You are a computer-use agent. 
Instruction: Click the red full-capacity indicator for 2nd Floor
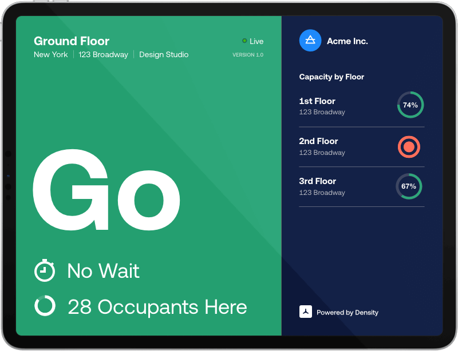(x=409, y=147)
